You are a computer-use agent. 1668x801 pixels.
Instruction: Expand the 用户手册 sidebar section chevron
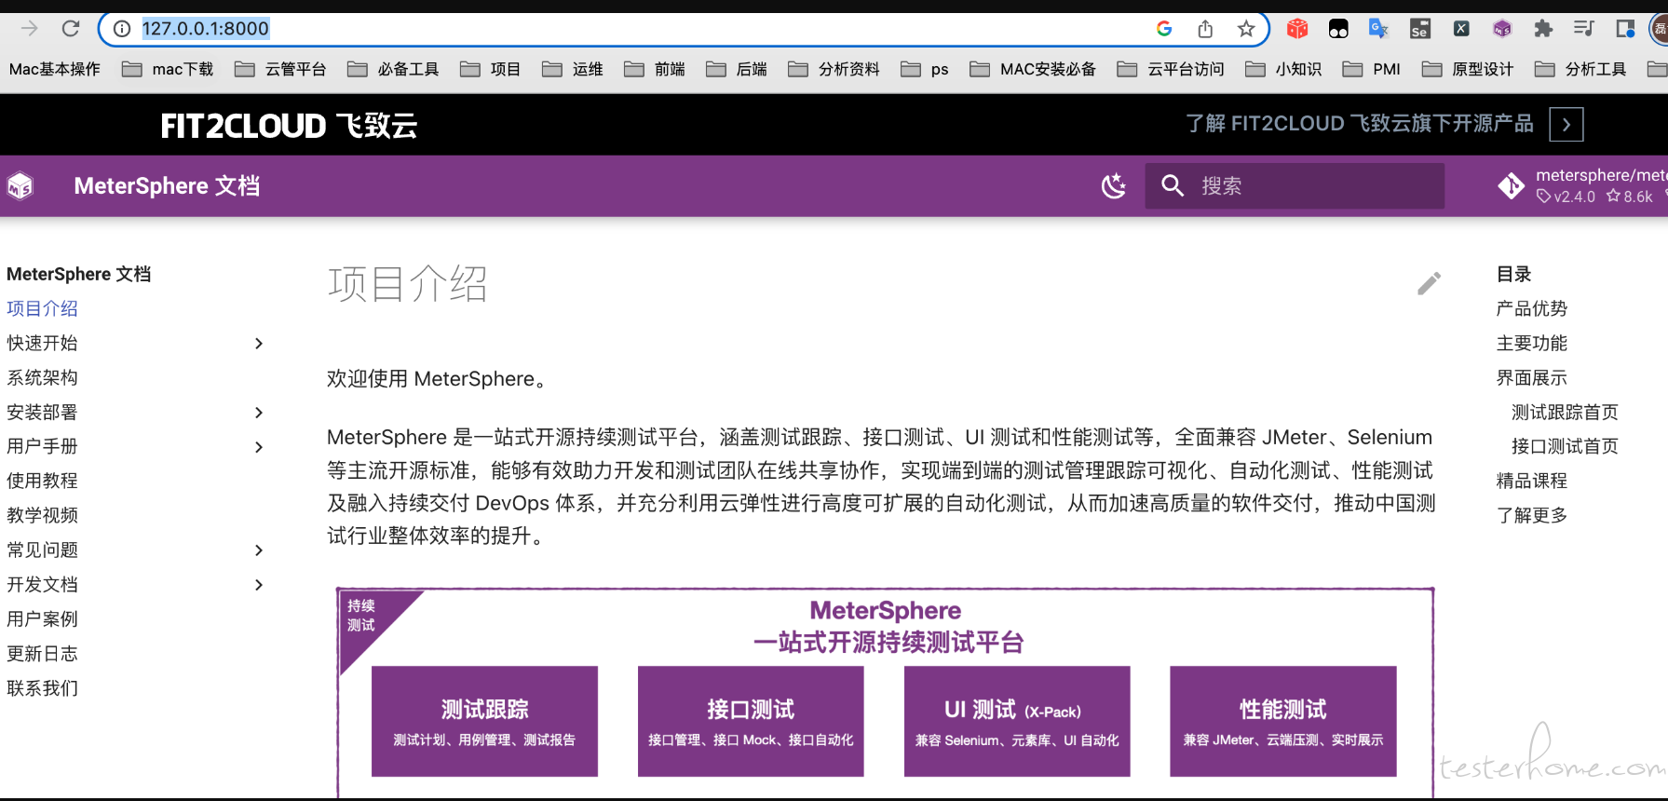click(x=259, y=447)
